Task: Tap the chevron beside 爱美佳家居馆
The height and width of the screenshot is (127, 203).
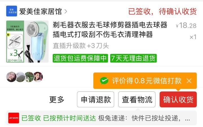Action: (66, 11)
